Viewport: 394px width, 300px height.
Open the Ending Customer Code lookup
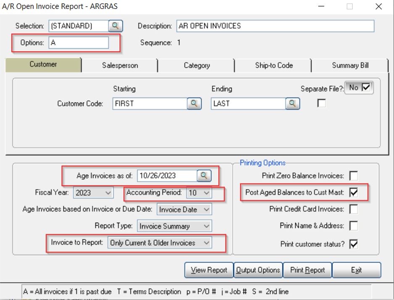point(292,104)
